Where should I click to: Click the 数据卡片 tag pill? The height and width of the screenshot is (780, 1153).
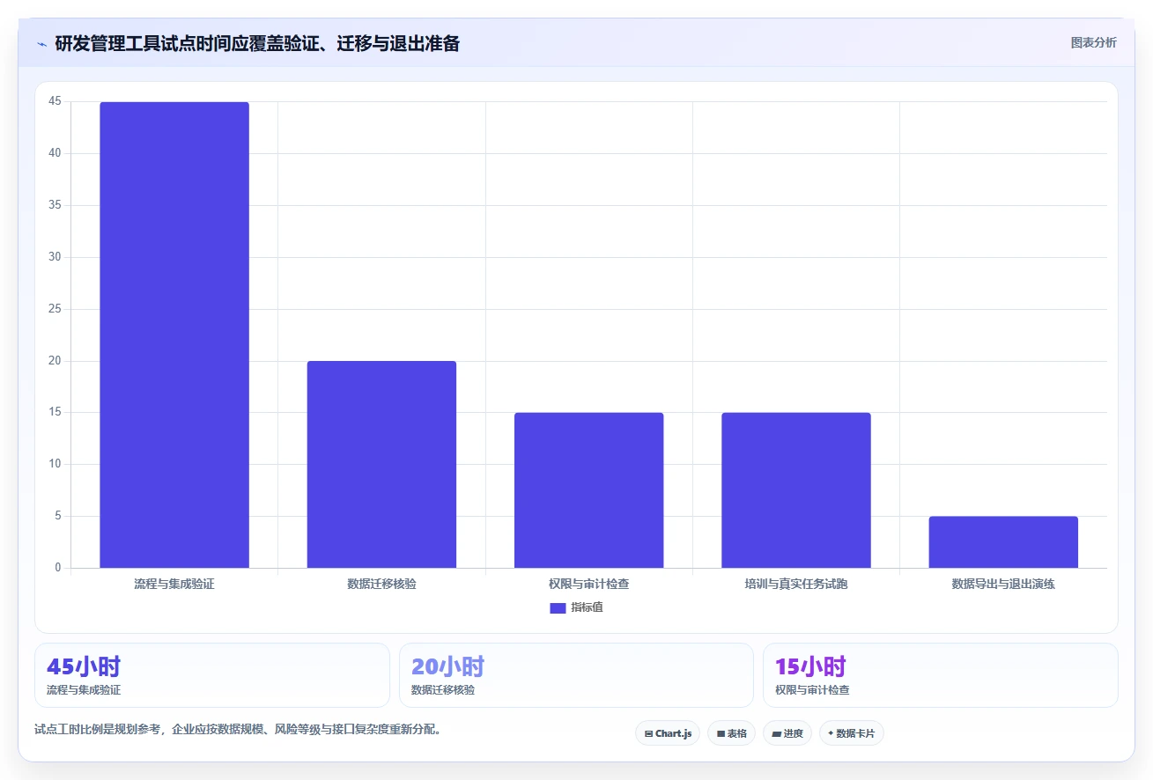click(x=851, y=733)
